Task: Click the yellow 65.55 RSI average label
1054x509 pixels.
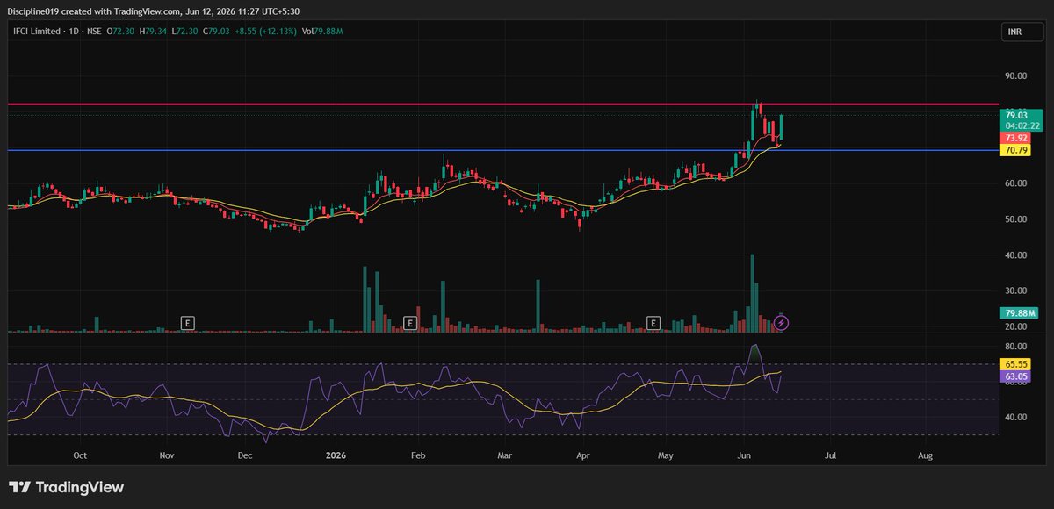Action: [1016, 362]
